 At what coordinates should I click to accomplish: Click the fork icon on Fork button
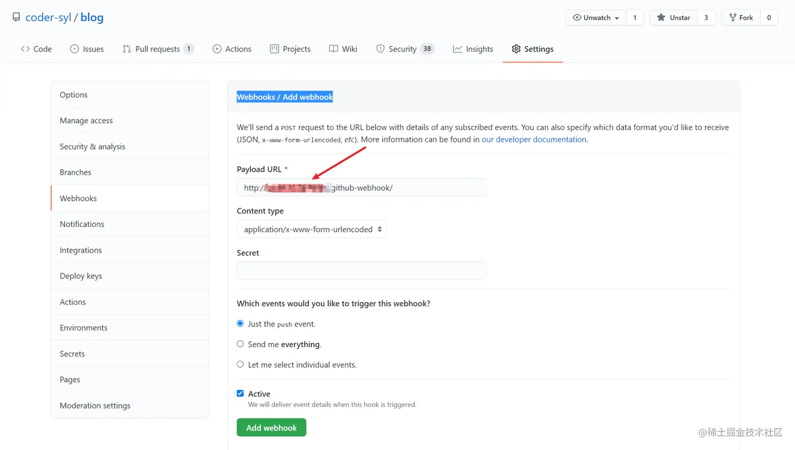tap(732, 17)
